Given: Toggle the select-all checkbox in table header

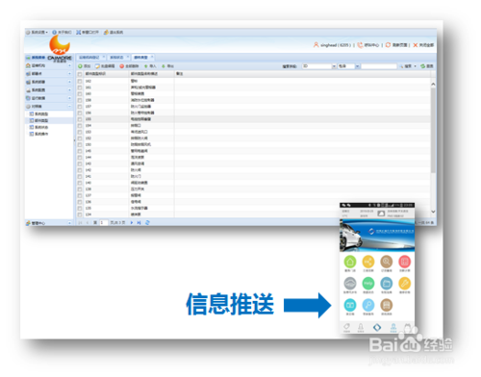Looking at the screenshot, I should click(80, 74).
